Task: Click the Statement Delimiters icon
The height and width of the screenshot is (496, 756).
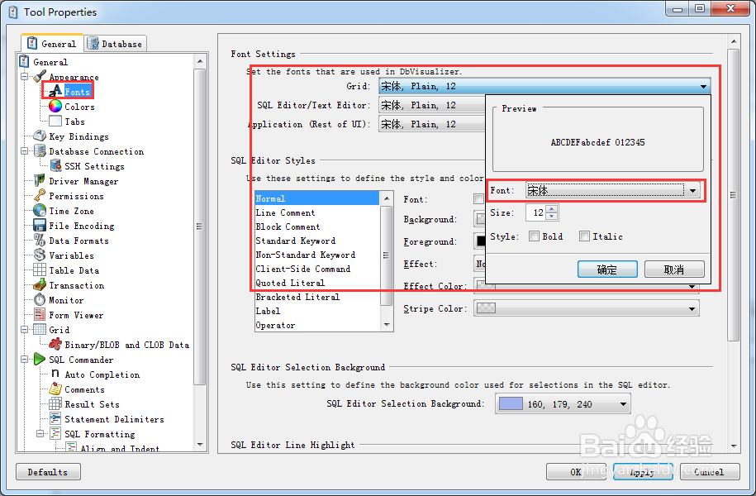Action: coord(55,419)
